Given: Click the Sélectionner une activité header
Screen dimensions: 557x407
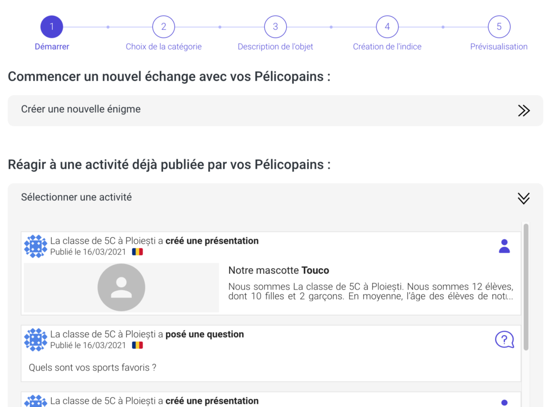Looking at the screenshot, I should [x=76, y=198].
